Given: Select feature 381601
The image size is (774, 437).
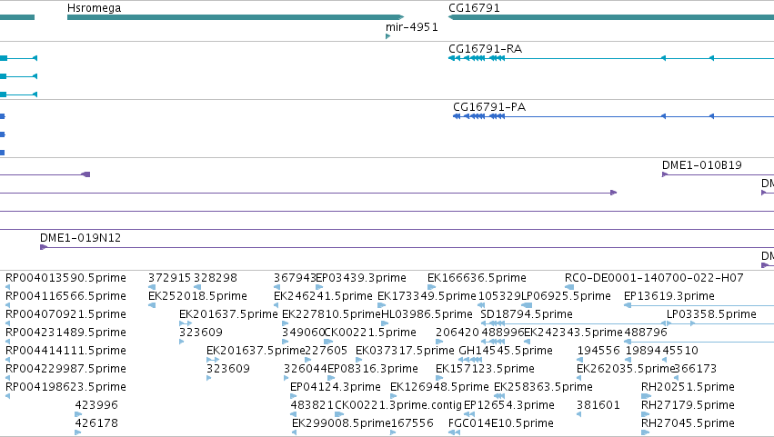Looking at the screenshot, I should [x=598, y=405].
